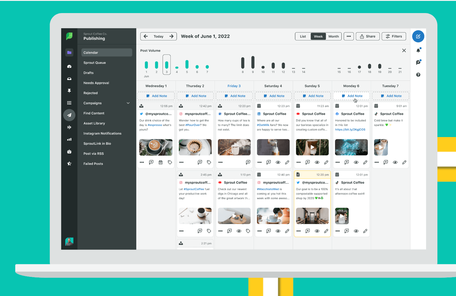The image size is (456, 296).
Task: Click the blue compose post button
Action: 418,36
